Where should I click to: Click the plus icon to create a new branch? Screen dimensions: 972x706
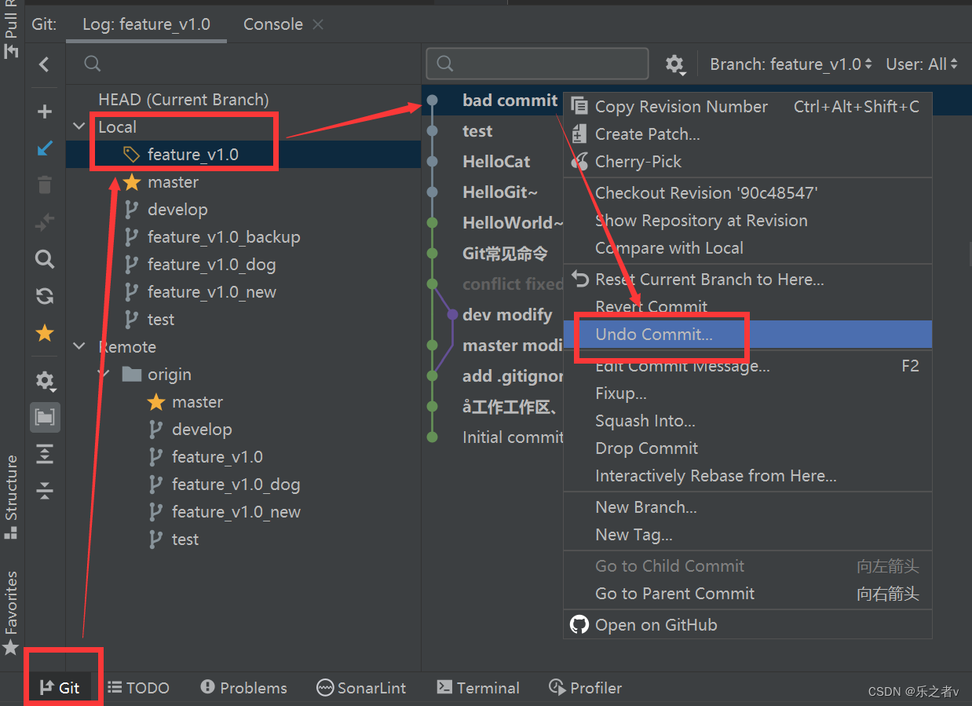(x=45, y=112)
